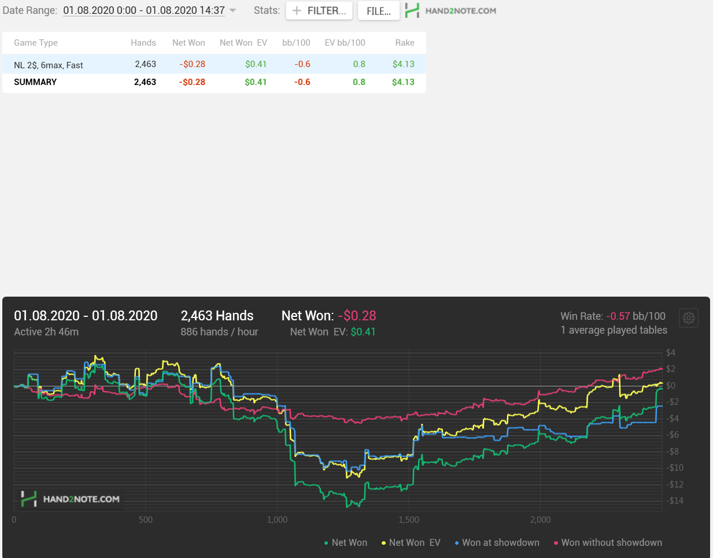
Task: Sort by Rake column header
Action: [x=405, y=43]
